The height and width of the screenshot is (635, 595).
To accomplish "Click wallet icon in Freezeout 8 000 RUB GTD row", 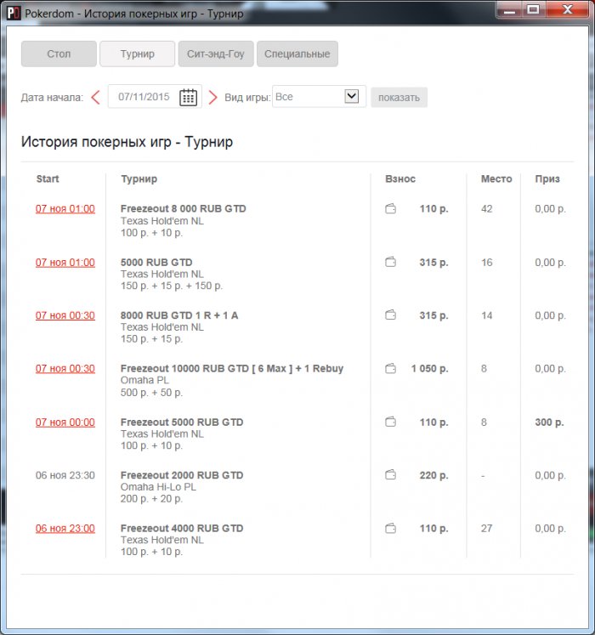I will tap(390, 208).
